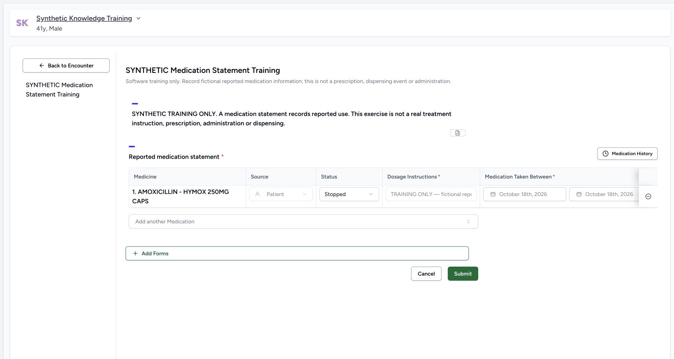The height and width of the screenshot is (359, 674).
Task: Open Synthetic Knowledge Training patient link
Action: click(x=84, y=18)
